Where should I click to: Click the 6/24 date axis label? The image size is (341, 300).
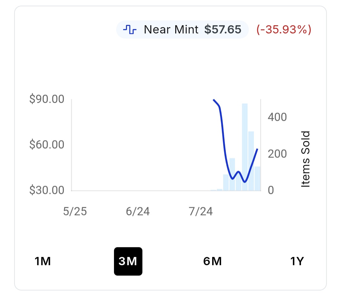pos(138,212)
